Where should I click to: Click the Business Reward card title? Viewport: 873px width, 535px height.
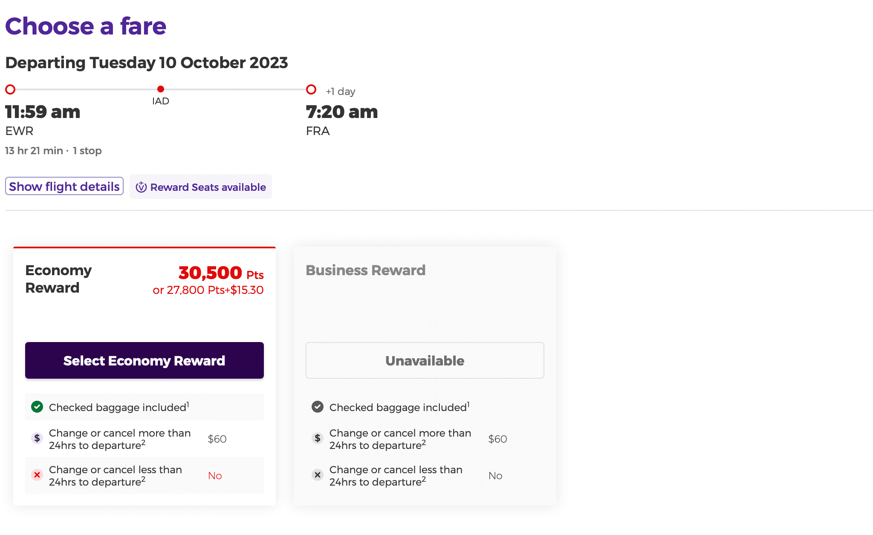click(365, 270)
